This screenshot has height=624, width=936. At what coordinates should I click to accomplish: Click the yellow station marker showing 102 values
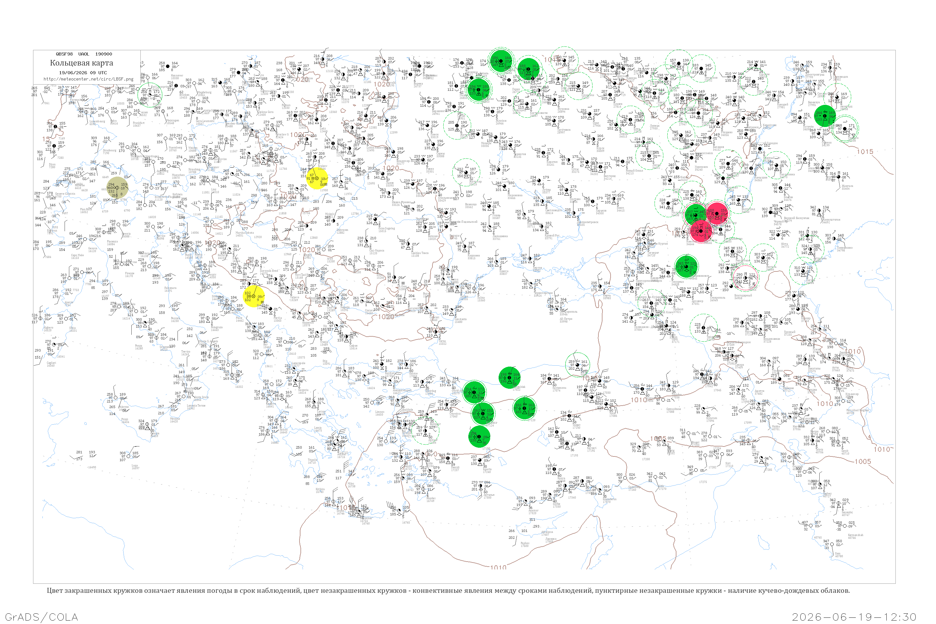pos(253,296)
